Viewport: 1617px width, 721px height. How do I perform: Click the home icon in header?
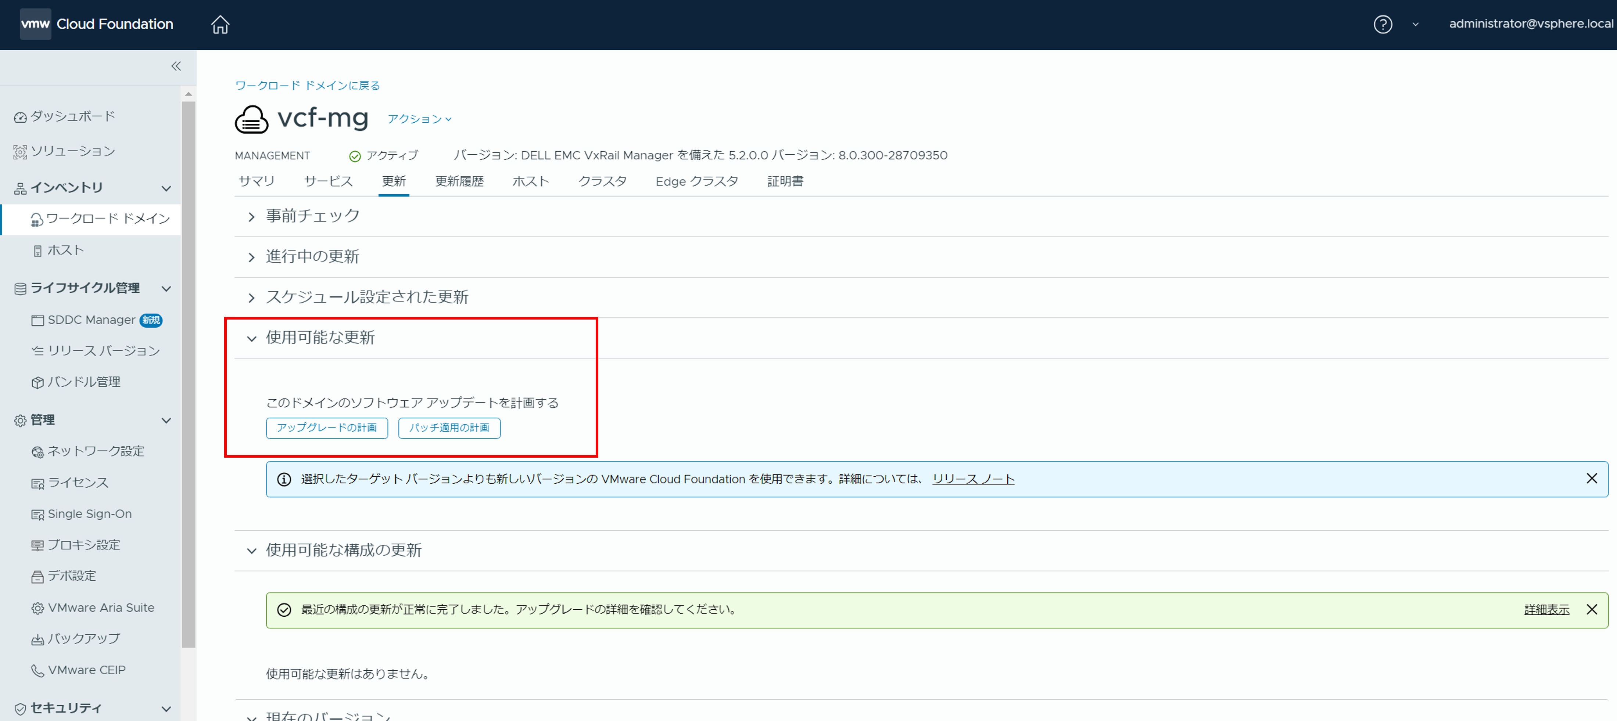click(220, 25)
